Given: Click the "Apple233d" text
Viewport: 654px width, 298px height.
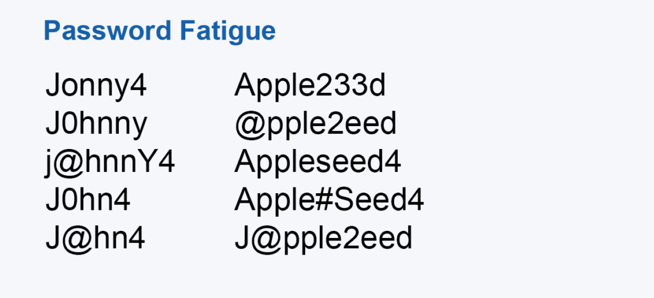Looking at the screenshot, I should [x=310, y=86].
